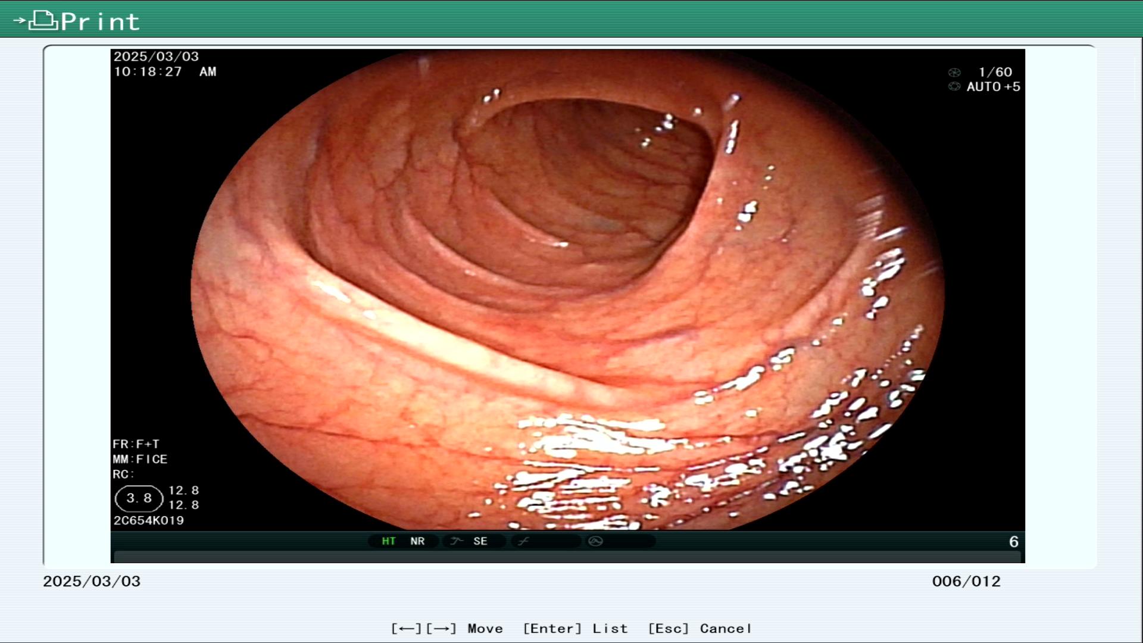Click the [Esc] Cancel hint
1143x643 pixels.
tap(699, 629)
